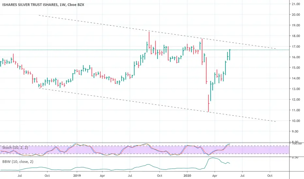Screen dimensions: 304x179
Task: Click the 19.00 price axis label
Action: [296, 25]
